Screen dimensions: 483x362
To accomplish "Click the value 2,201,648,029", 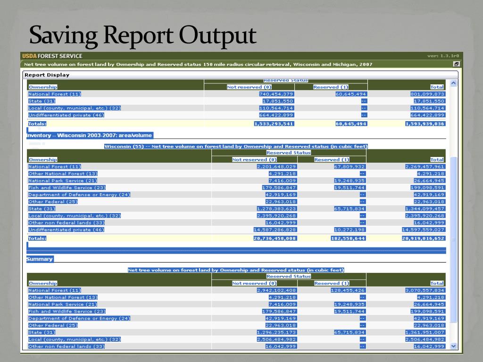I will [x=276, y=166].
